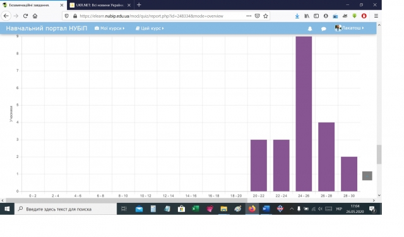
Task: Reload the page with the refresh icon
Action: click(x=25, y=16)
